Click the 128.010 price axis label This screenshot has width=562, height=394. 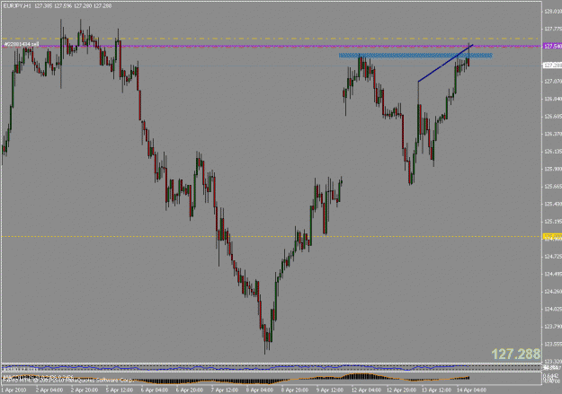coord(553,12)
